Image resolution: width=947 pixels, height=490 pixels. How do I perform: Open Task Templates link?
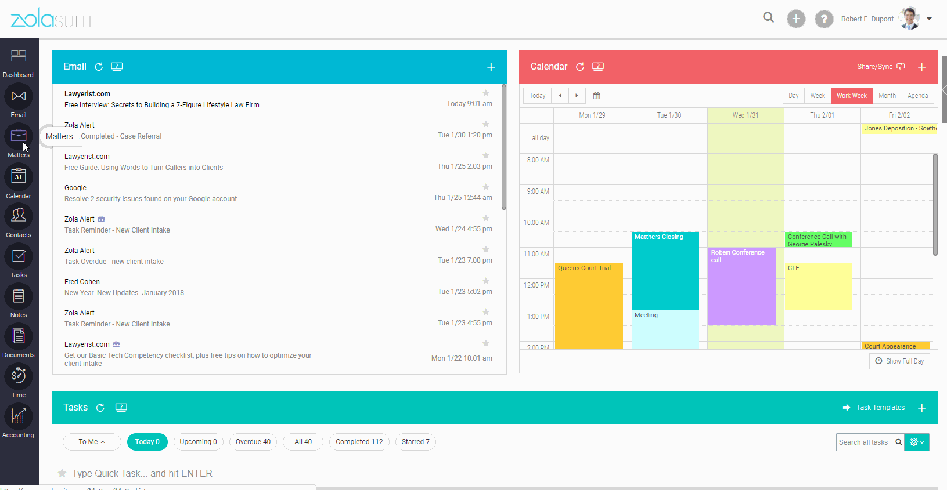874,408
